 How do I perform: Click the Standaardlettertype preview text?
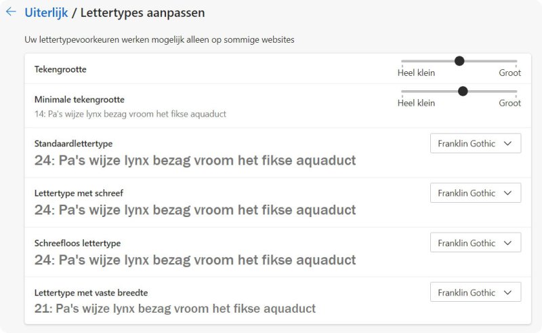pyautogui.click(x=195, y=161)
